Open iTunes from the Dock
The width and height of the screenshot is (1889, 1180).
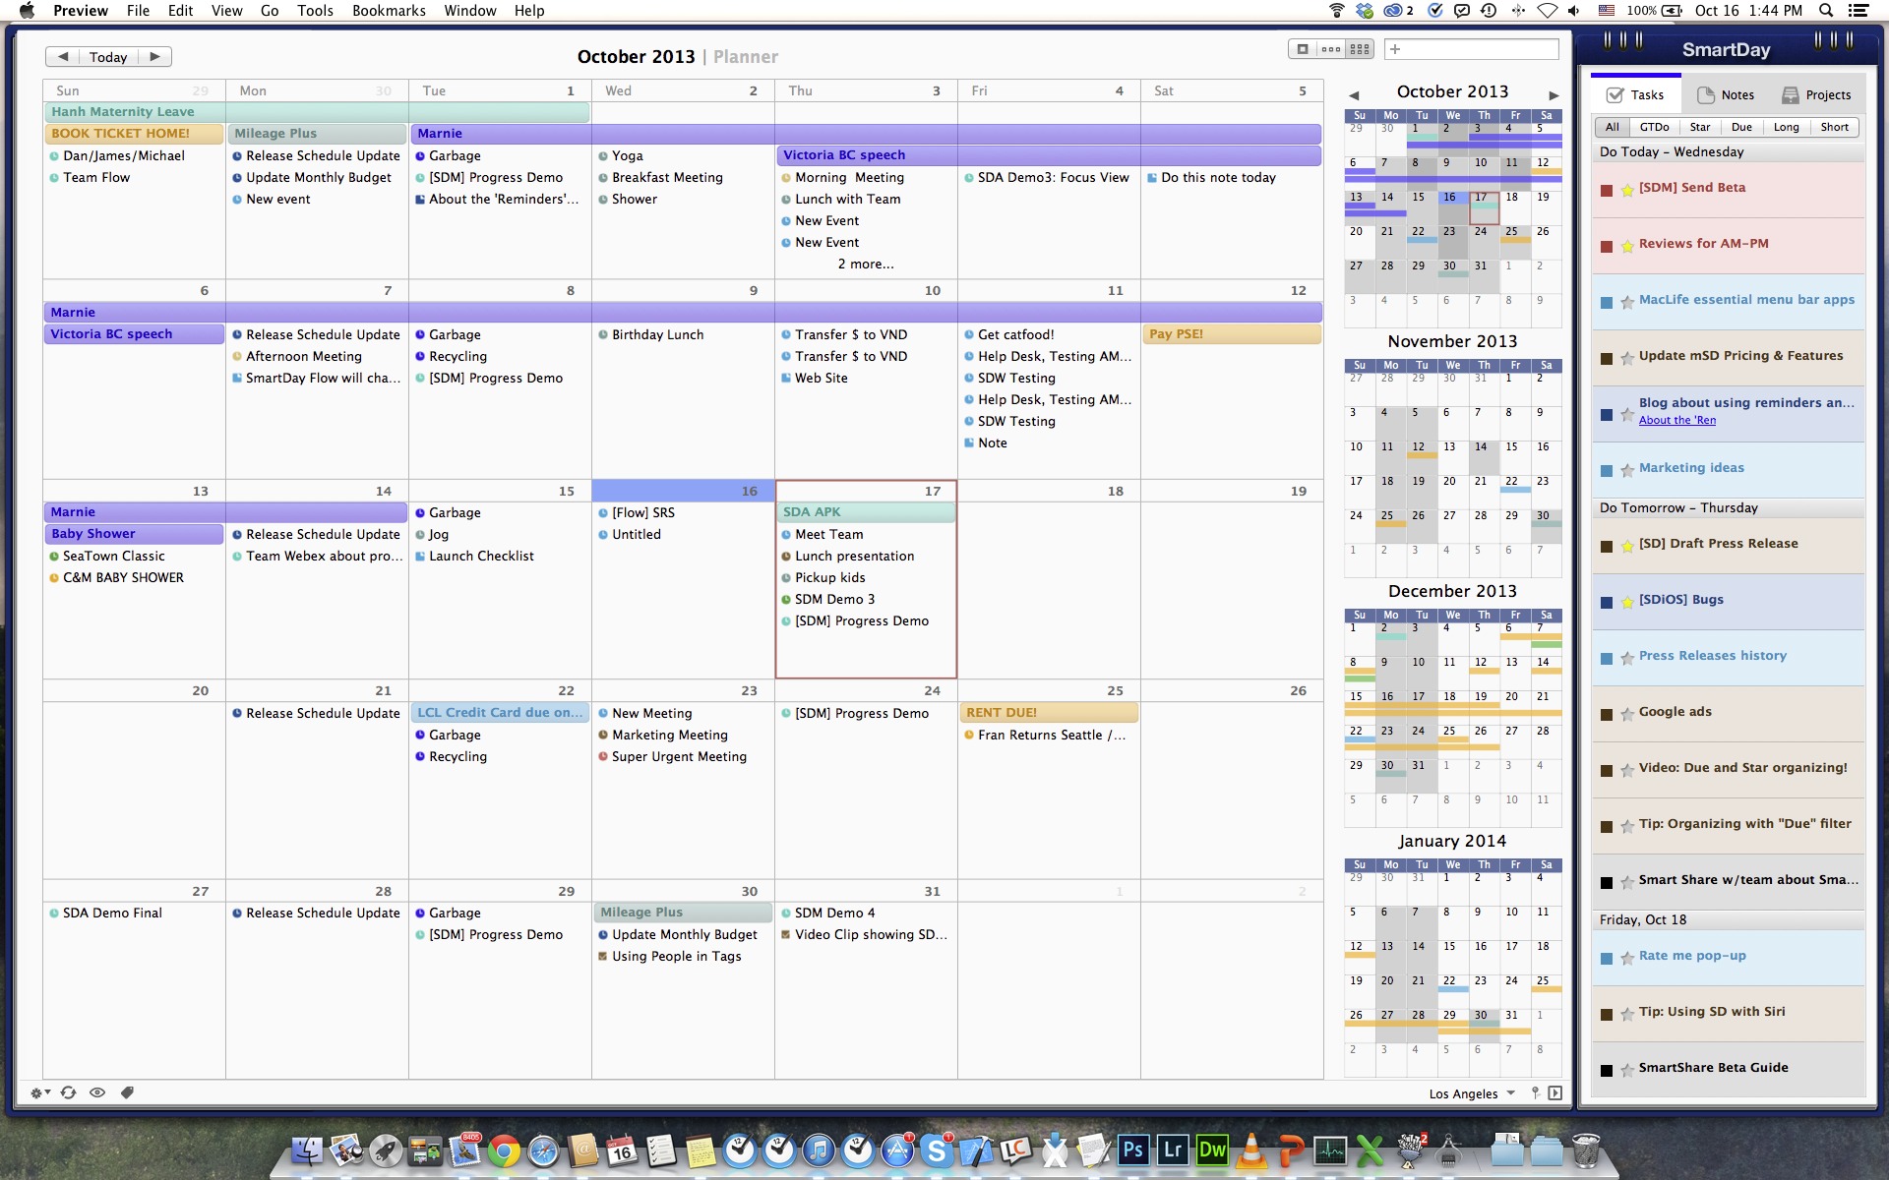(819, 1150)
